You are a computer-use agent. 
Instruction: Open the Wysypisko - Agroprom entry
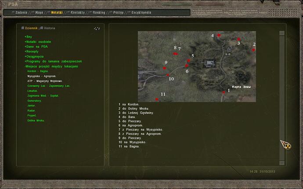(x=42, y=76)
